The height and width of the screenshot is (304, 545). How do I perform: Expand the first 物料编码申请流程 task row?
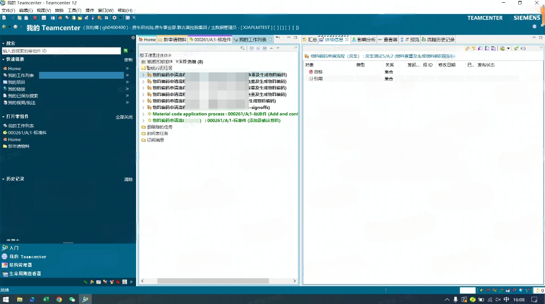143,75
